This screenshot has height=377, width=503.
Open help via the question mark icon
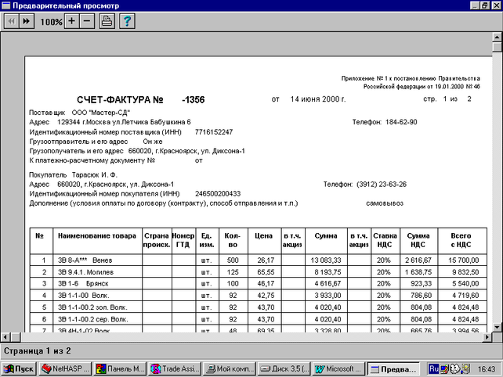click(x=127, y=21)
